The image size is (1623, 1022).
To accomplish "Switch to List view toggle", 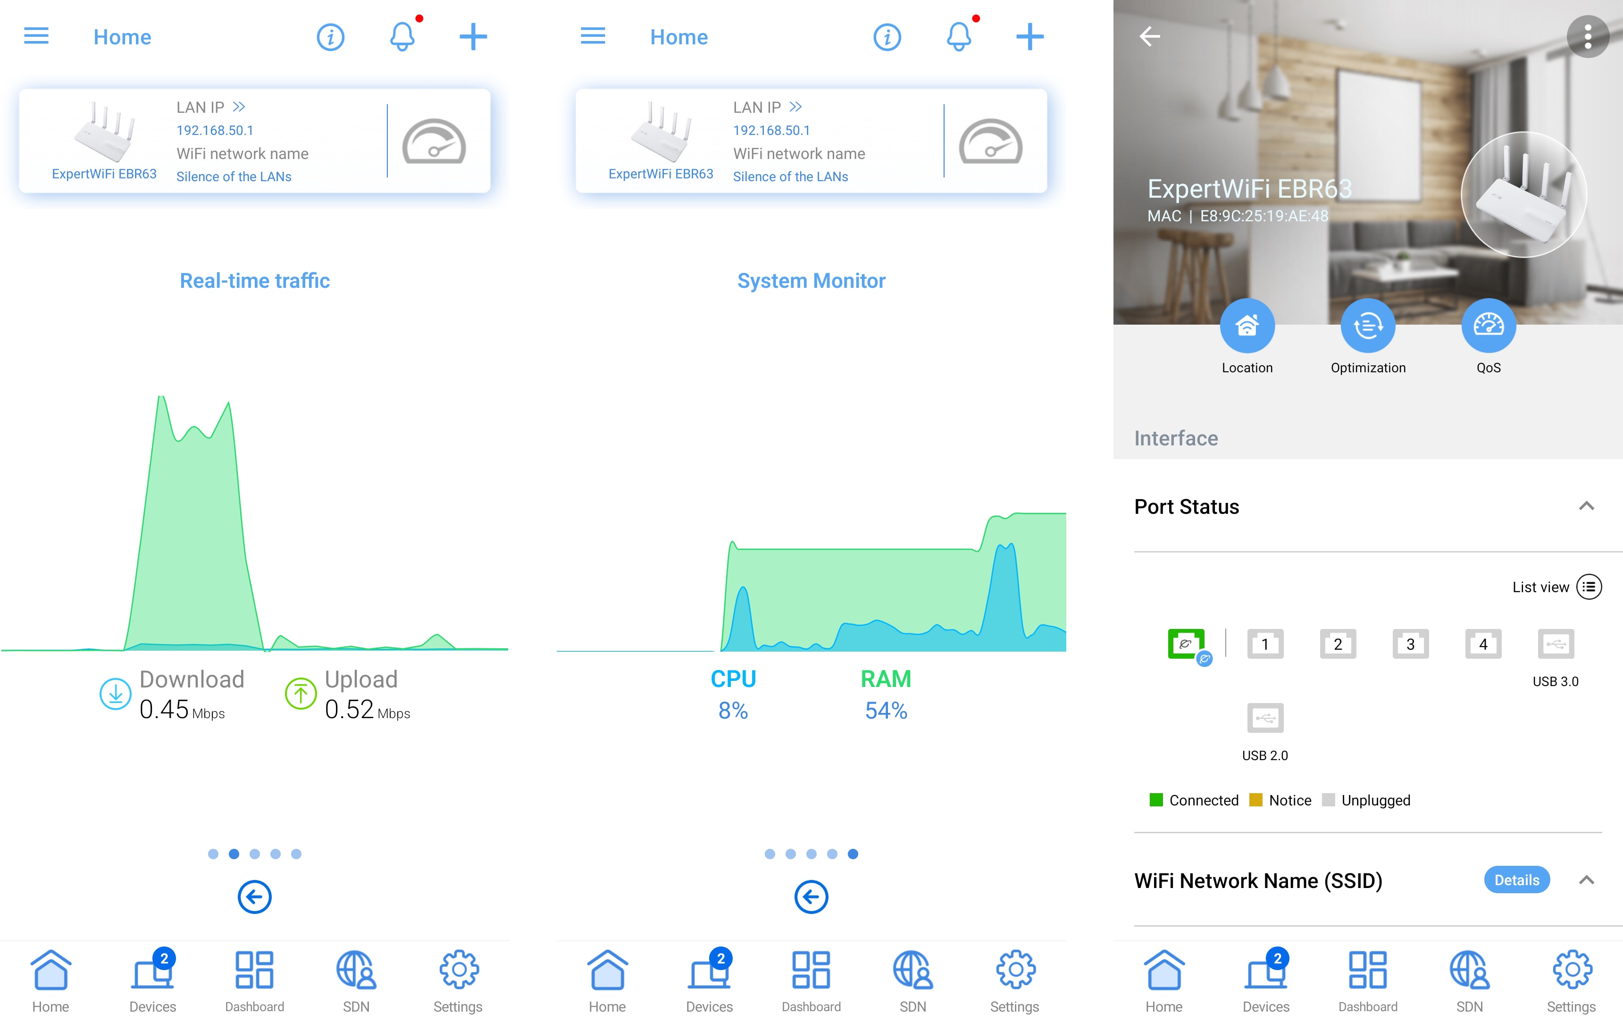I will coord(1589,586).
